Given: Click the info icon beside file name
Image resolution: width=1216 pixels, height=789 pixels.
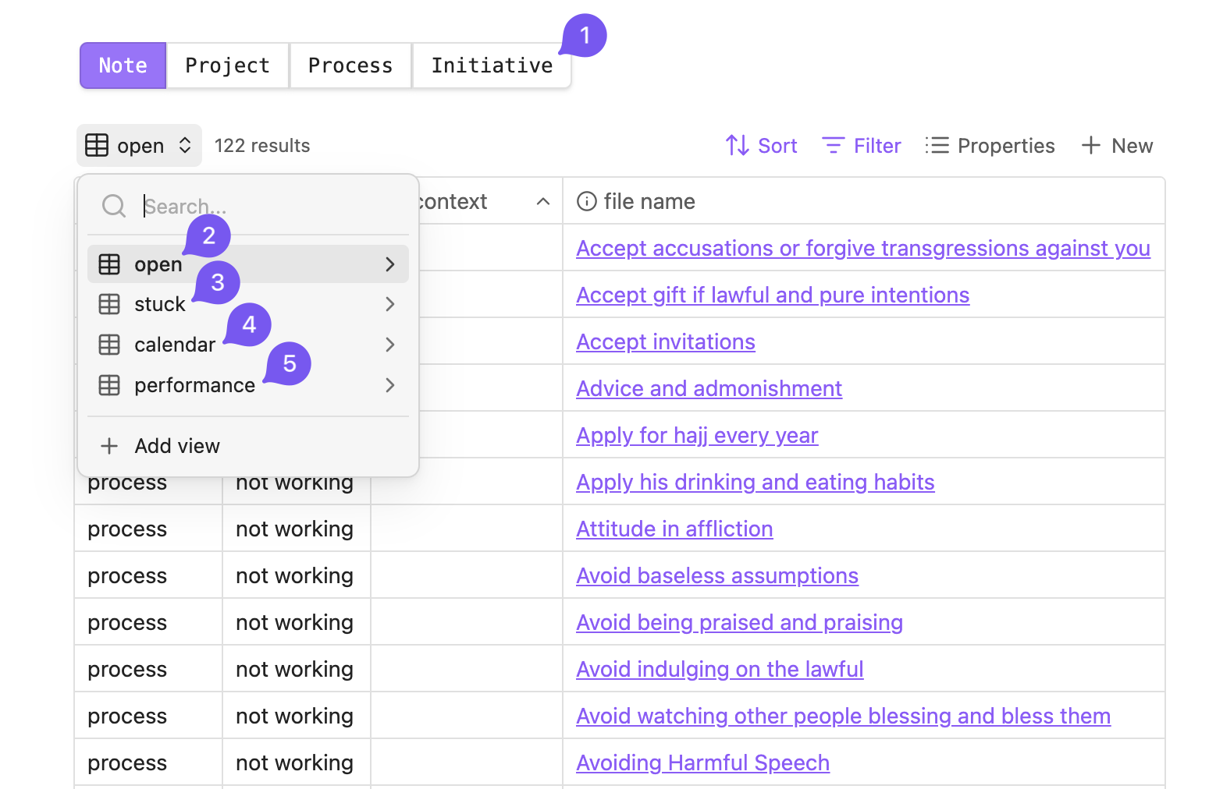Looking at the screenshot, I should pos(586,202).
